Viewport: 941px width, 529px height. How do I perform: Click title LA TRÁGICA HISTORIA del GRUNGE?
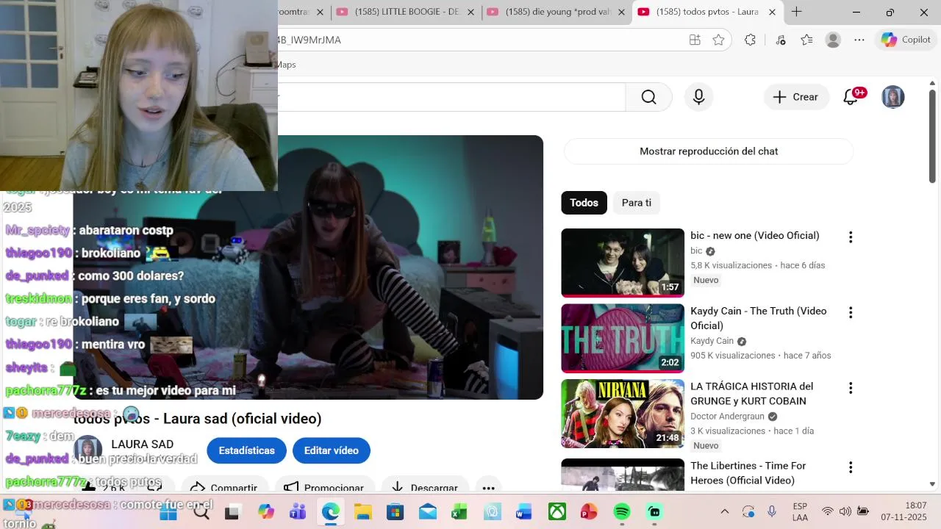pos(751,394)
